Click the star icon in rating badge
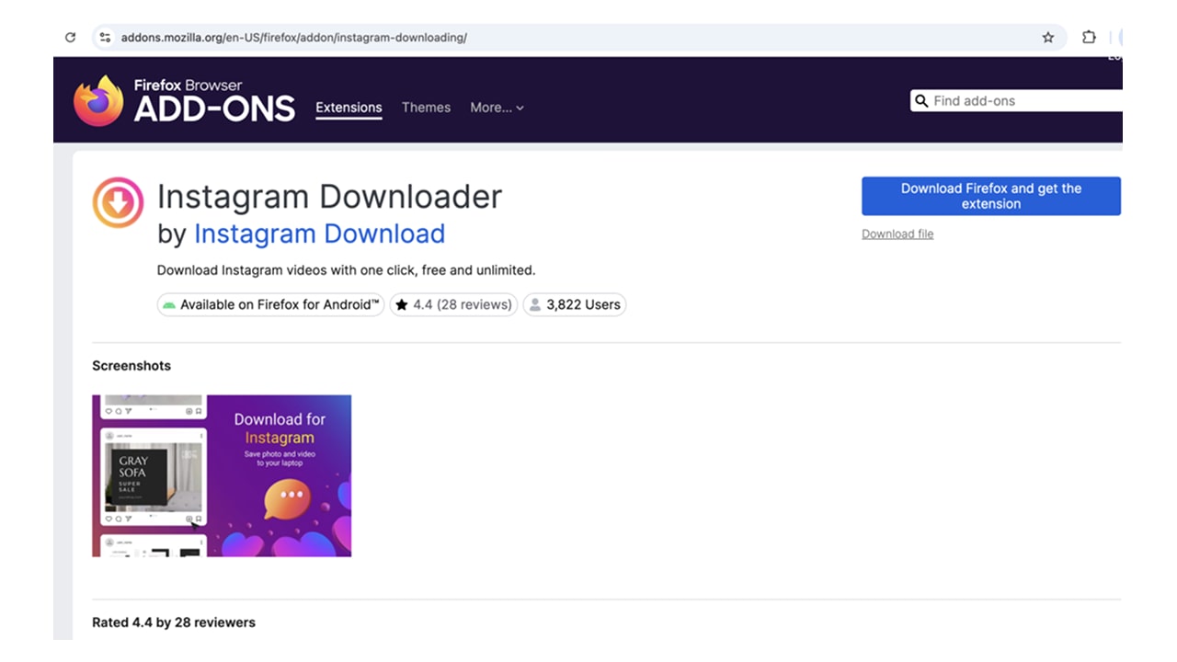 (x=402, y=304)
